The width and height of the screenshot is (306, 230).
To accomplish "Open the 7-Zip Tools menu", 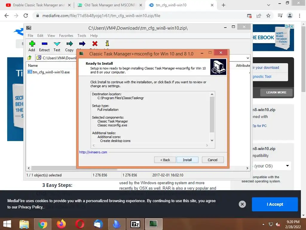I will click(x=82, y=36).
